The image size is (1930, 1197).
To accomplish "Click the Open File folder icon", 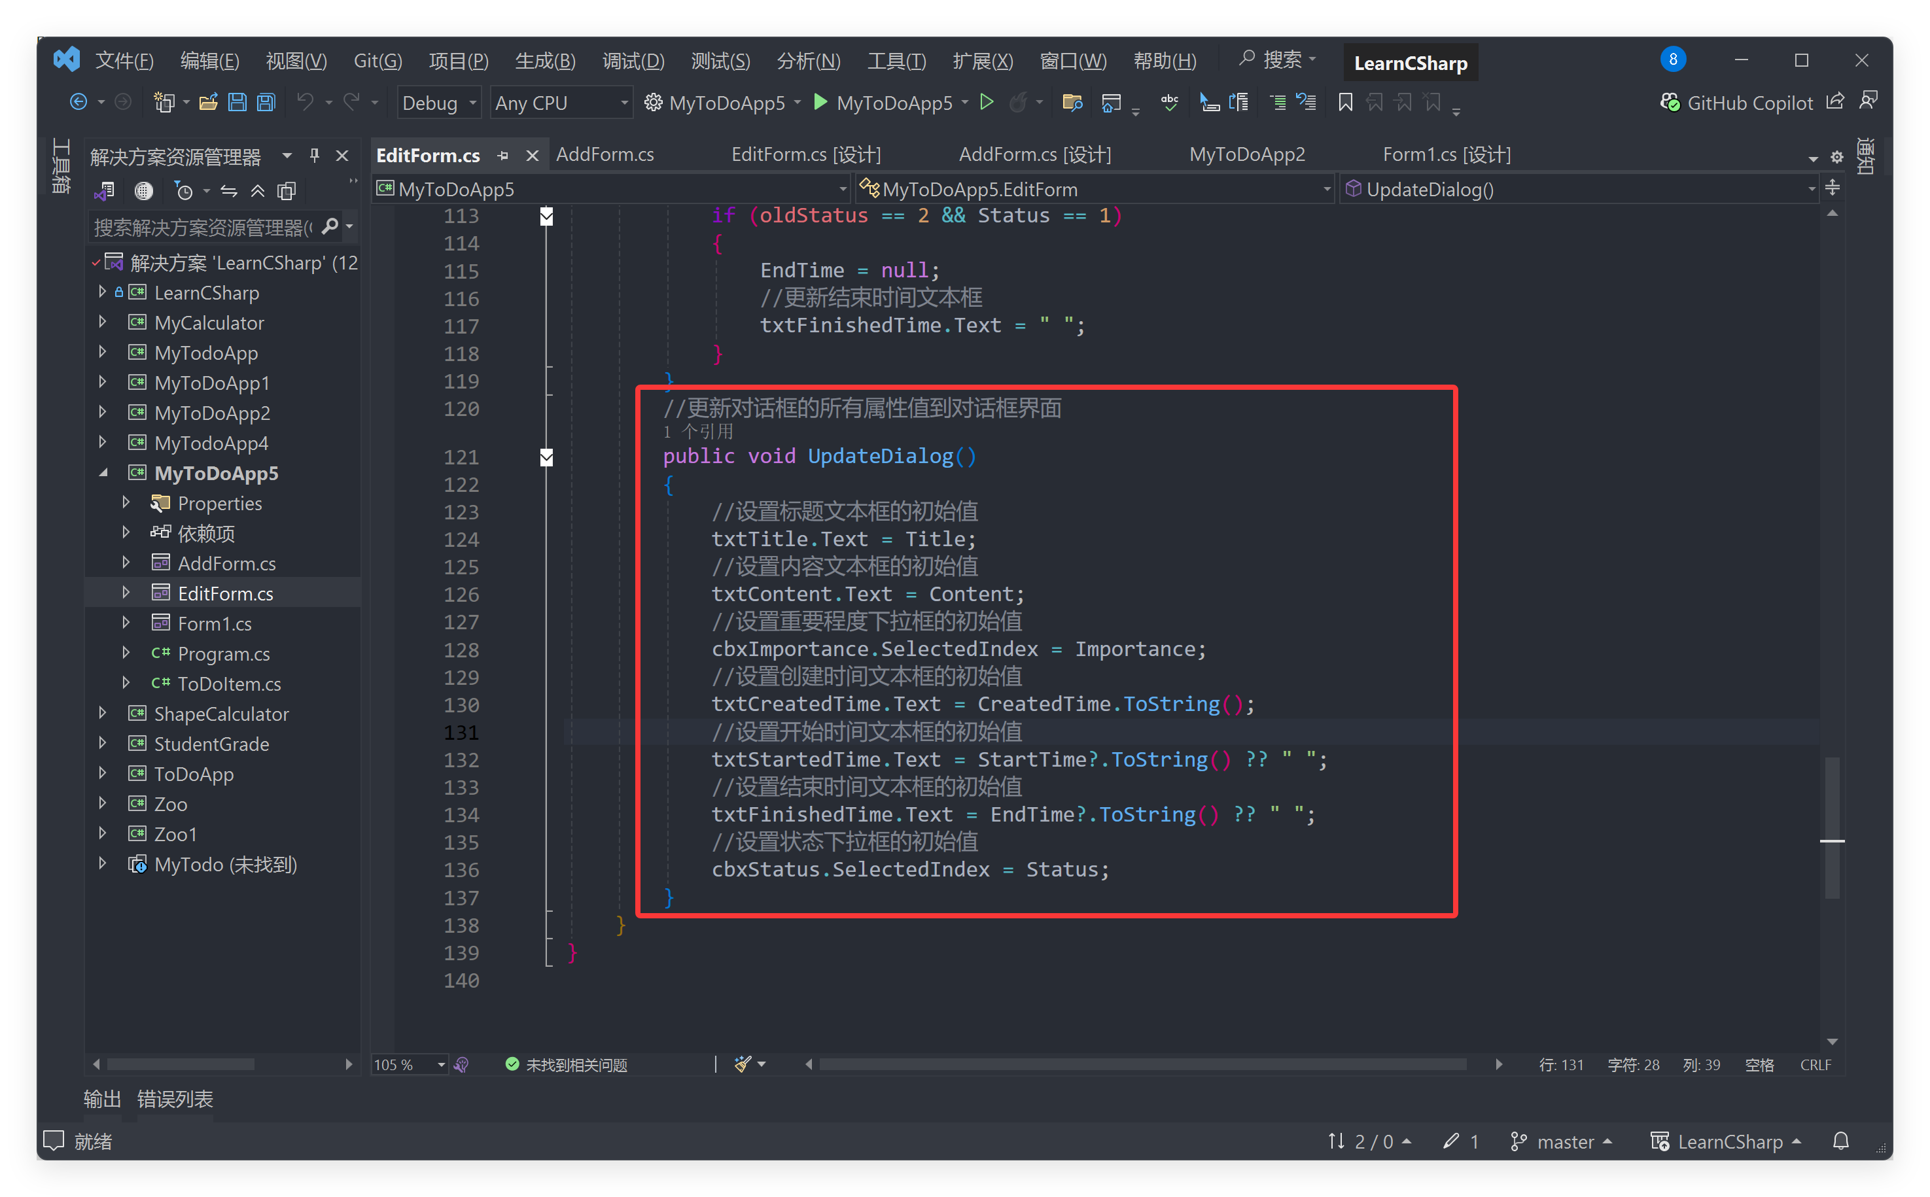I will click(208, 102).
